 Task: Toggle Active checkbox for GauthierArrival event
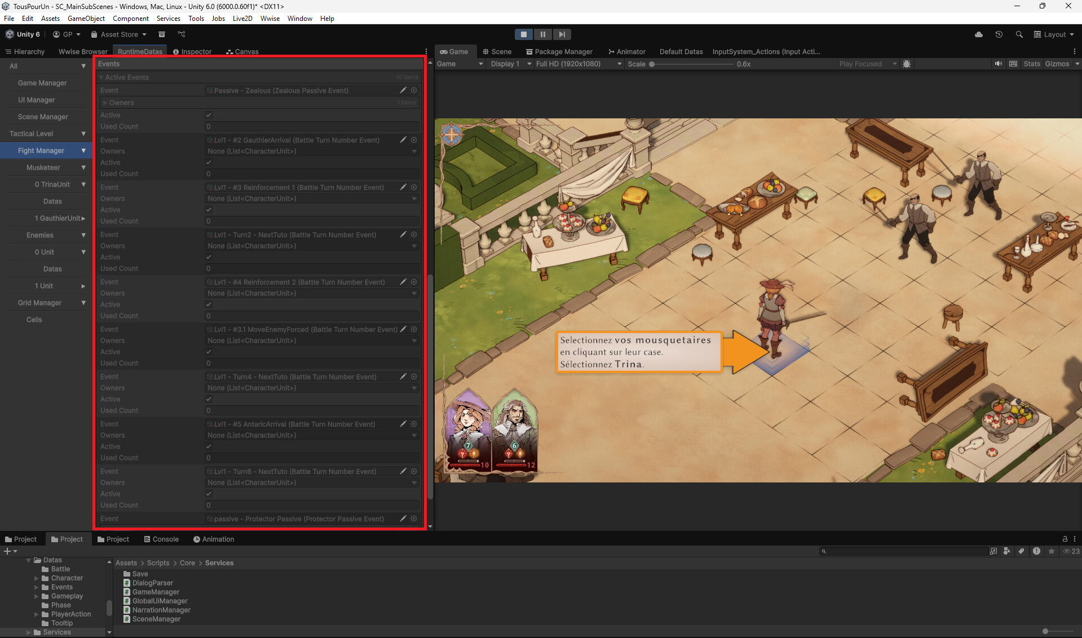pyautogui.click(x=209, y=162)
